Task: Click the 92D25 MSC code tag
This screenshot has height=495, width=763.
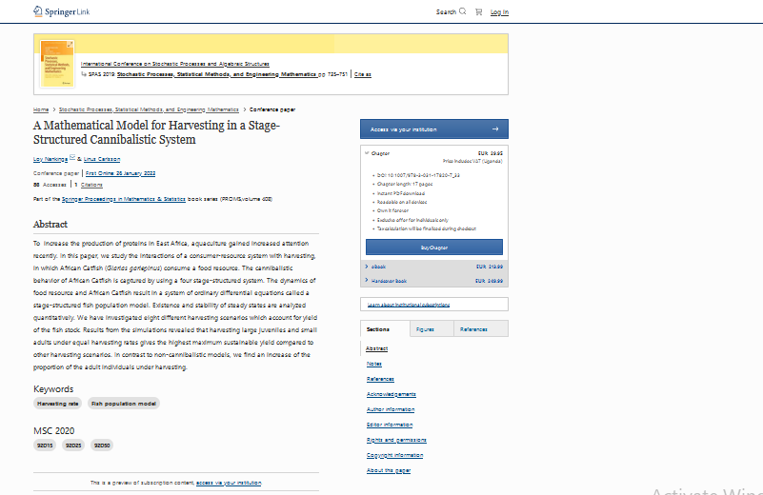Action: point(73,445)
